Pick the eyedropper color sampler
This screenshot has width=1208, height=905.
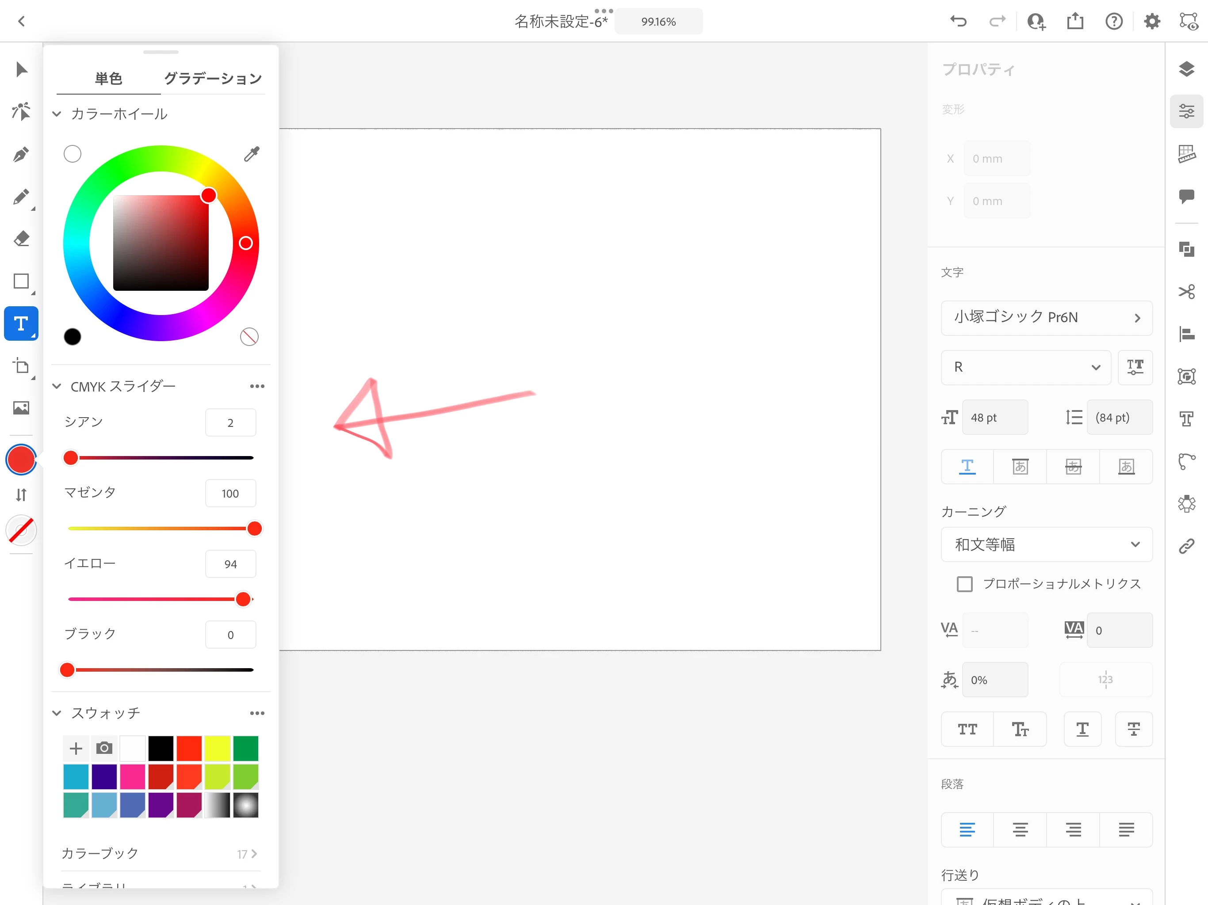pyautogui.click(x=251, y=154)
